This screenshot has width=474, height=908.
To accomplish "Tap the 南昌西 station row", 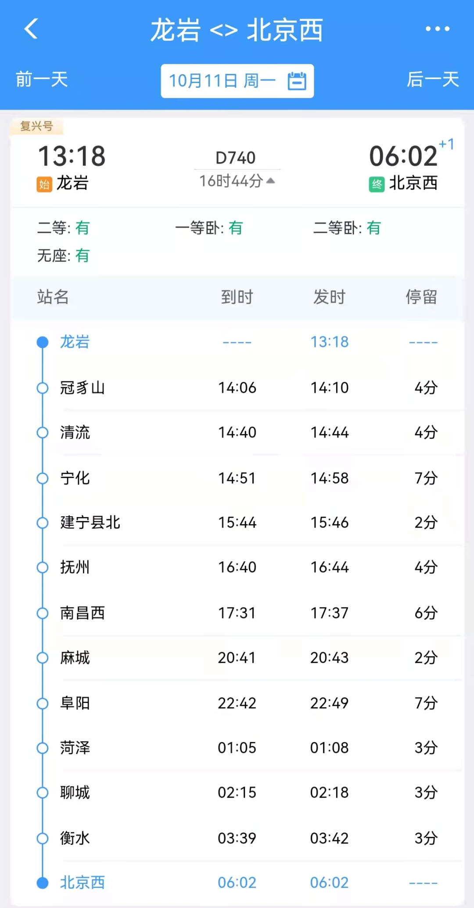I will tap(237, 613).
